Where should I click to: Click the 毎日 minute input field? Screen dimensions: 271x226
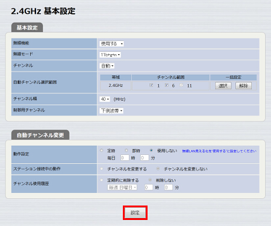point(145,158)
